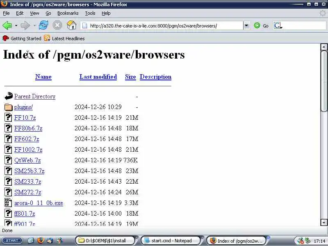Open the search engine selector icon
Image resolution: width=328 pixels, height=246 pixels.
click(278, 26)
